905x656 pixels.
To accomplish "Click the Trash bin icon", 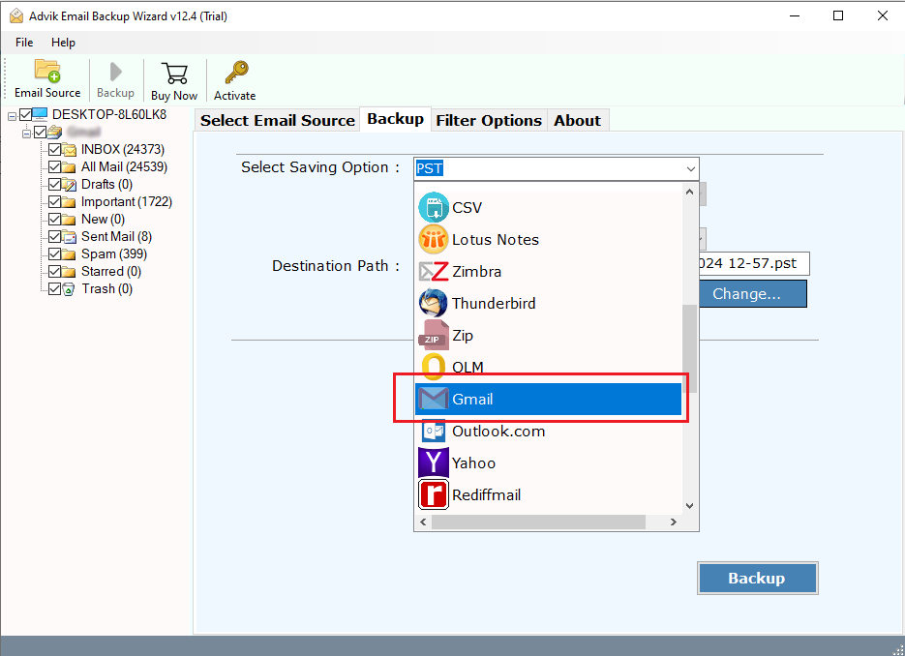I will coord(69,289).
